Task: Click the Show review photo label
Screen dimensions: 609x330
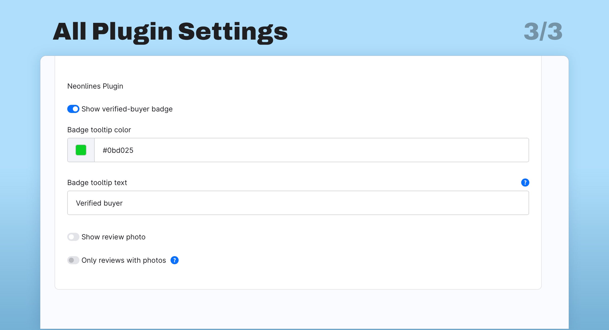Action: 113,237
